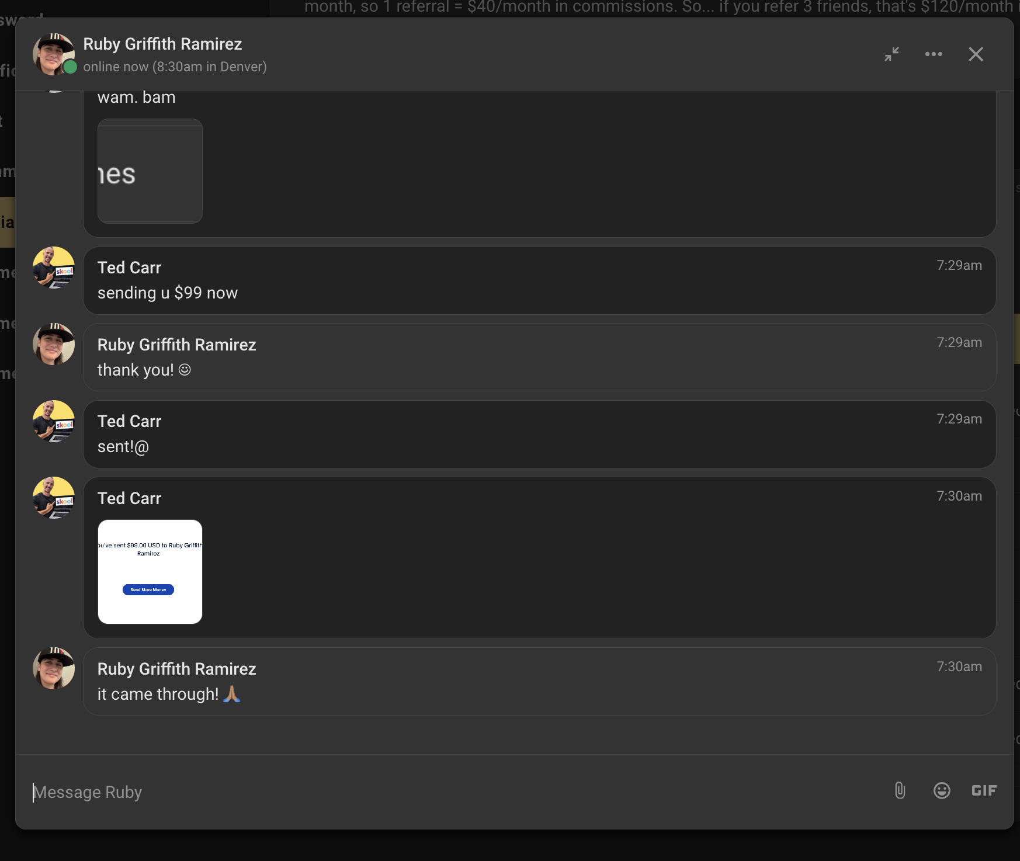Viewport: 1020px width, 861px height.
Task: Click the 7:30am timestamp on Ted's payment screenshot
Action: tap(959, 496)
